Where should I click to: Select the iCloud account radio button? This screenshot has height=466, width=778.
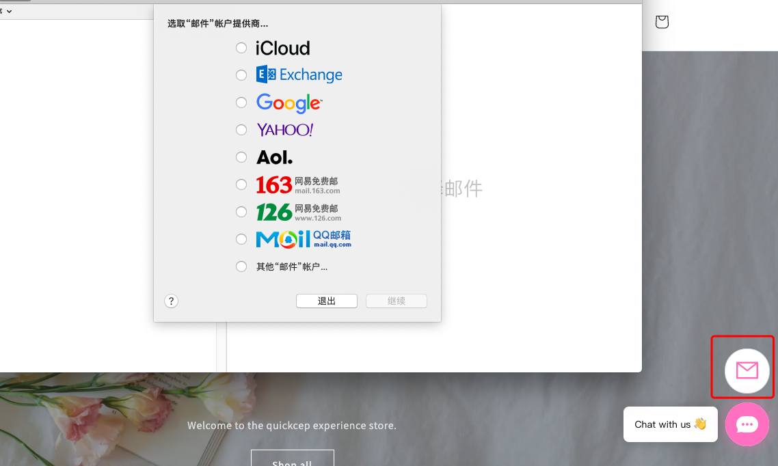tap(241, 48)
